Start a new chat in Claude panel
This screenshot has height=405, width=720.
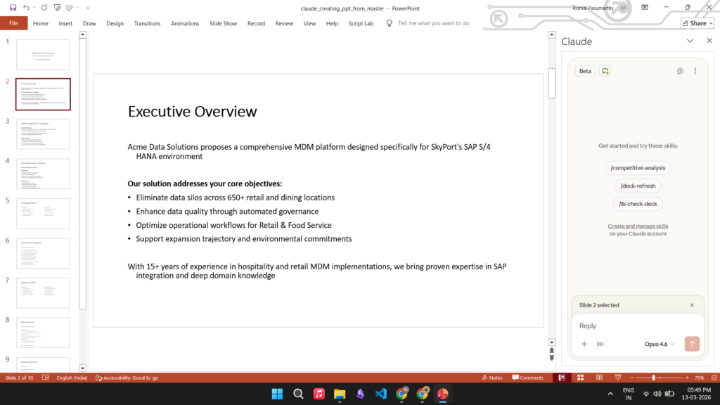680,71
